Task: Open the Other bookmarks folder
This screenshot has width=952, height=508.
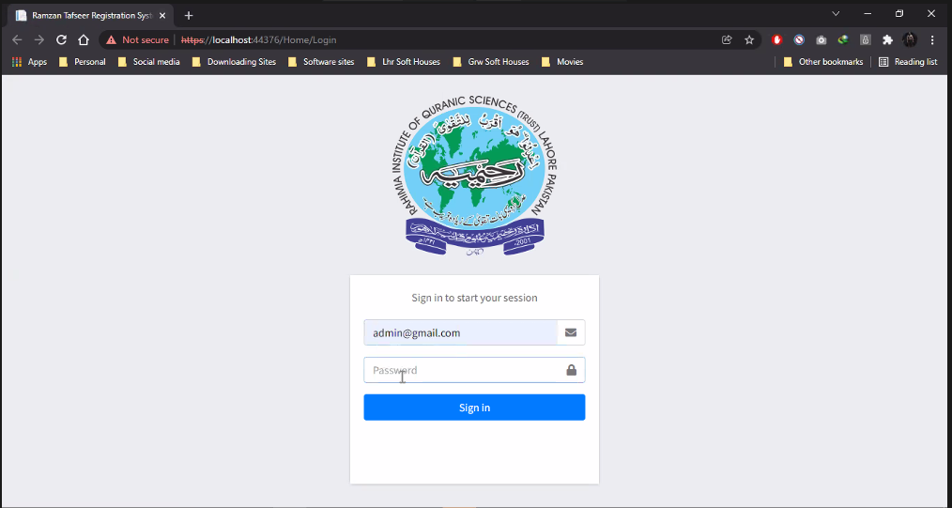Action: [823, 62]
